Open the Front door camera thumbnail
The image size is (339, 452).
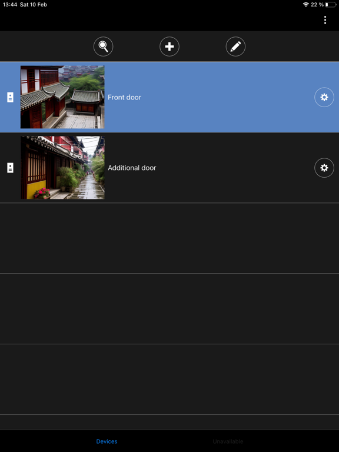pos(62,97)
